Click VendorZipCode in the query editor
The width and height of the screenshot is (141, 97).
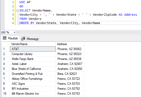(x=105, y=15)
